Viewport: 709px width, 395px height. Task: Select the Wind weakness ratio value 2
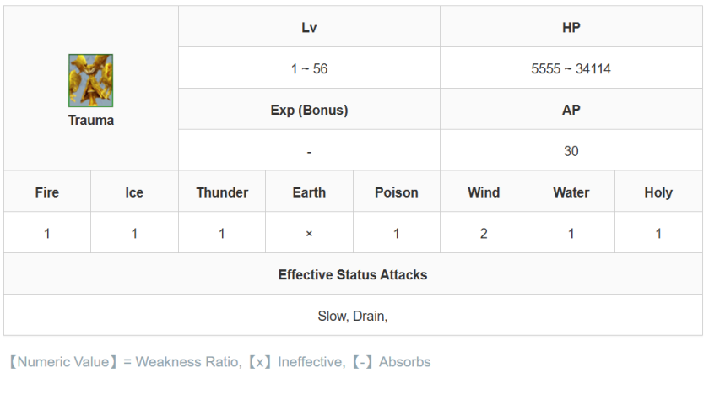tap(484, 234)
